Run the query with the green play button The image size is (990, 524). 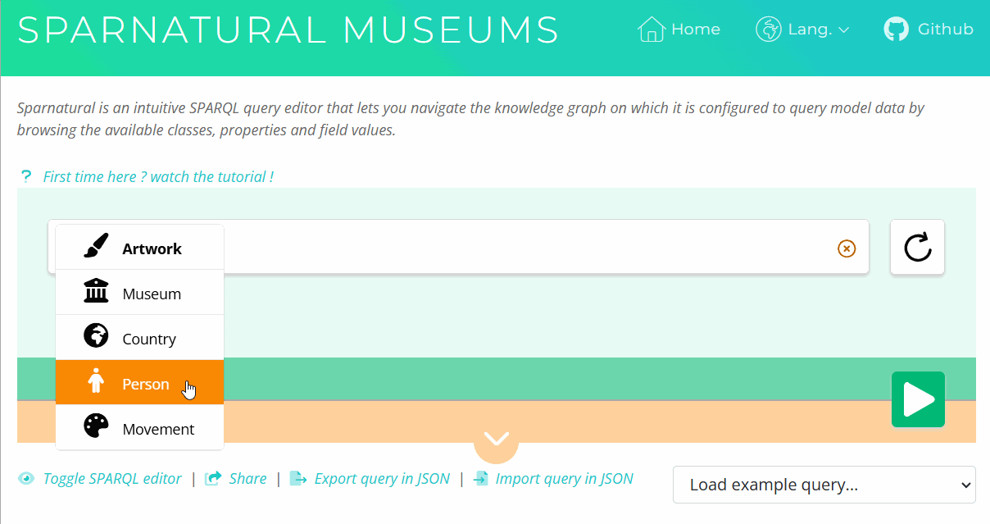tap(918, 399)
